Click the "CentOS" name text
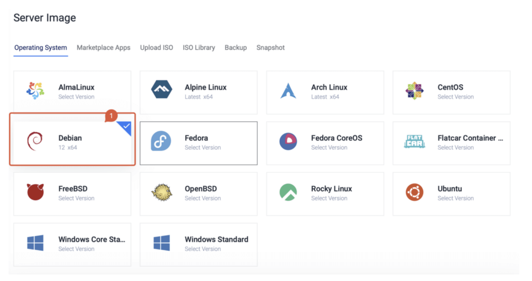The image size is (532, 281). 450,87
